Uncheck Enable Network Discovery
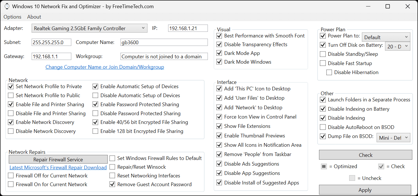The height and width of the screenshot is (196, 418). (x=10, y=122)
